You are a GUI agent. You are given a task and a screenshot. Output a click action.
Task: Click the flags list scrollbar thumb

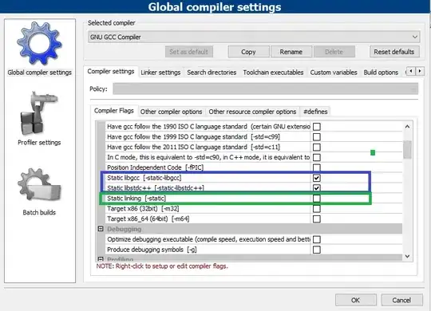407,149
